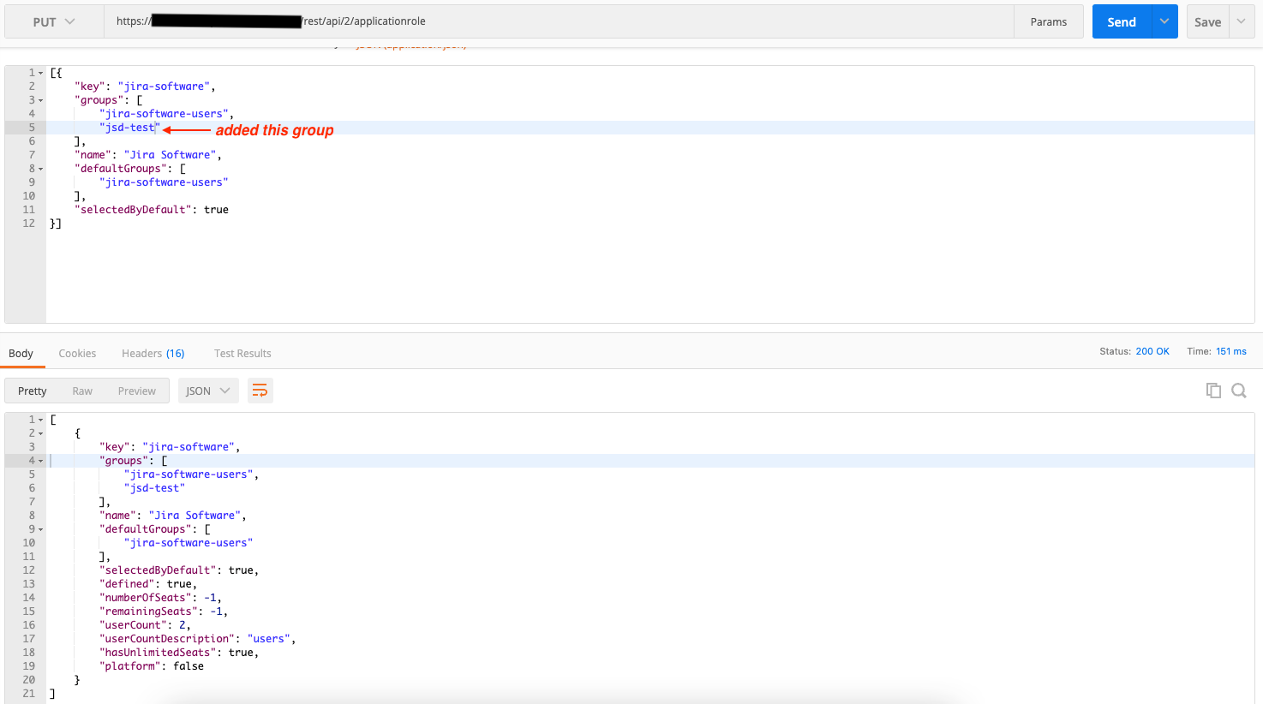Open the PUT method dropdown
The image size is (1263, 704).
point(54,21)
